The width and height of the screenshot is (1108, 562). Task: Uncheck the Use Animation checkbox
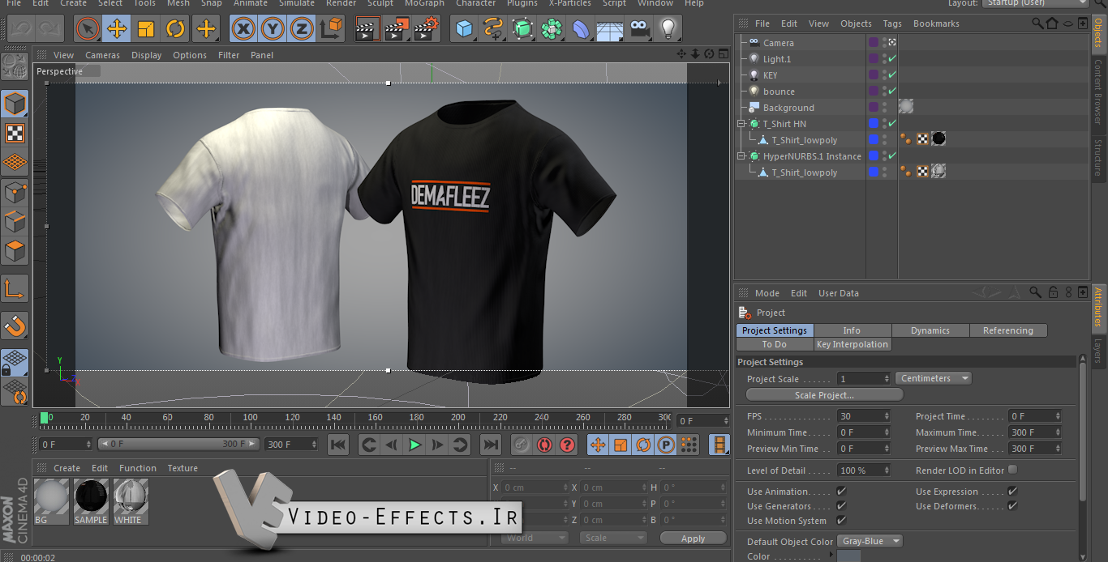coord(841,492)
